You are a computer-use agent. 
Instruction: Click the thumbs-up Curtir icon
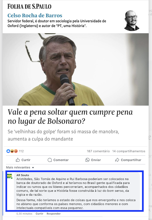click(x=18, y=160)
